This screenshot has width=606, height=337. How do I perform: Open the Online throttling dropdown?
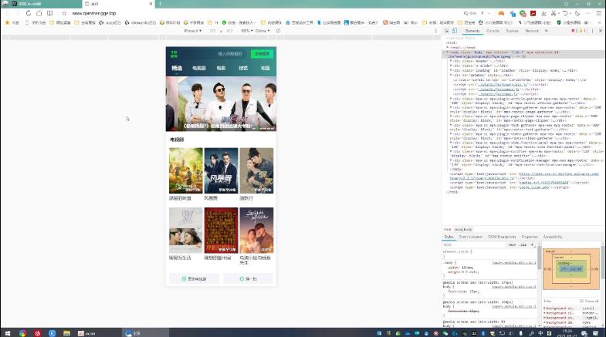(x=262, y=31)
